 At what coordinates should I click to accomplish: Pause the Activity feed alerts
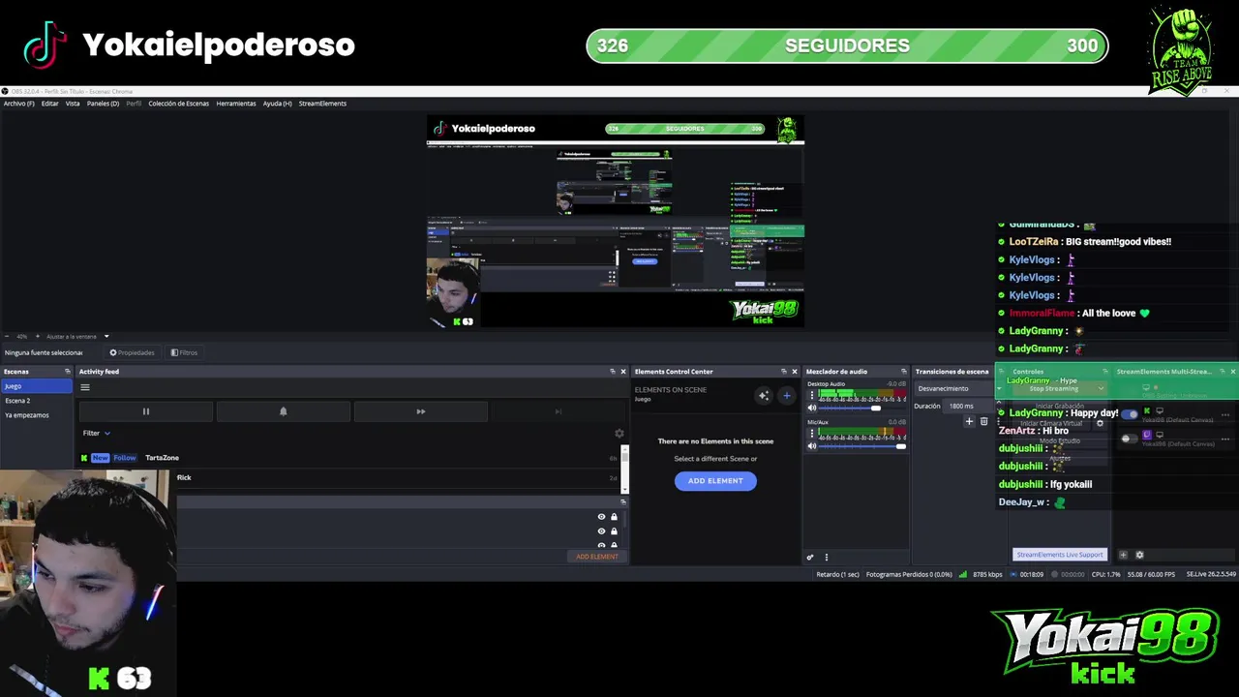pos(146,411)
